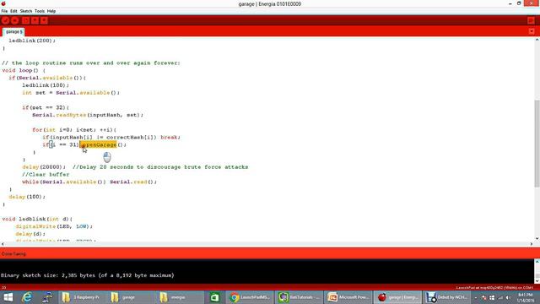Click the network signal tray icon
This screenshot has width=540, height=304.
499,297
